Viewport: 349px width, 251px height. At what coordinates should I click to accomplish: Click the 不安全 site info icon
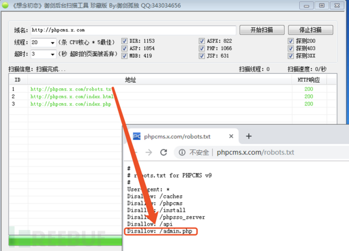182,153
